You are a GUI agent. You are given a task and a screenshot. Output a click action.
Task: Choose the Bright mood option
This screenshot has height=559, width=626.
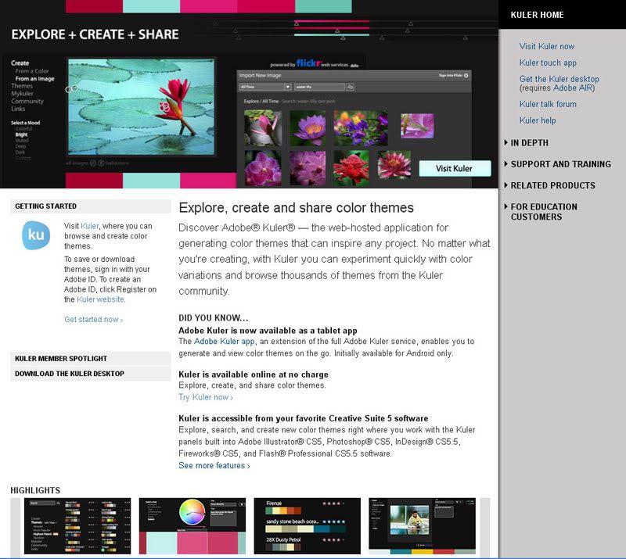click(22, 134)
